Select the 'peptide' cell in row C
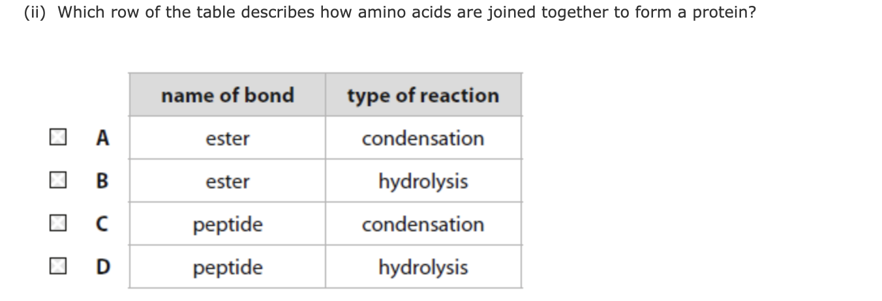The image size is (882, 301). click(227, 224)
